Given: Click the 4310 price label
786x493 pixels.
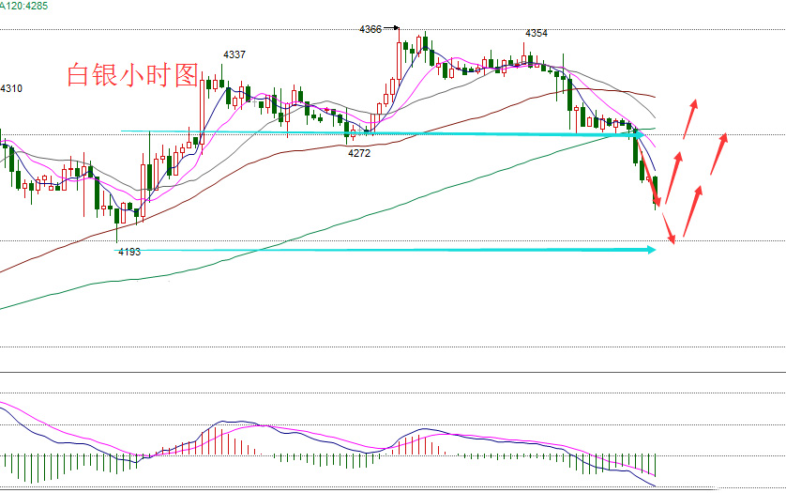Looking at the screenshot, I should pos(11,88).
